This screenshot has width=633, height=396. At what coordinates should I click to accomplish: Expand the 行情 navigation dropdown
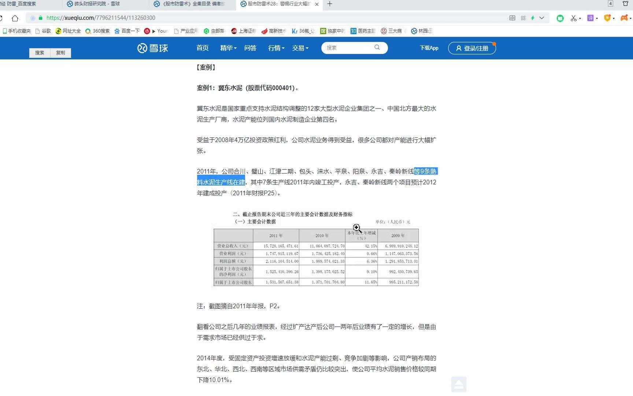click(x=276, y=48)
